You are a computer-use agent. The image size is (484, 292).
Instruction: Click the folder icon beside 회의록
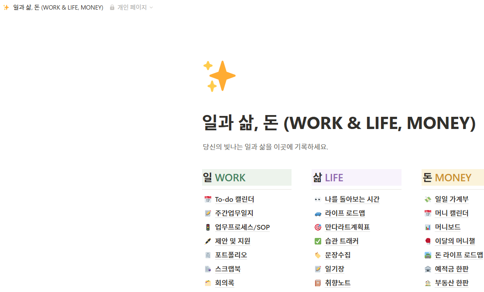tap(208, 283)
